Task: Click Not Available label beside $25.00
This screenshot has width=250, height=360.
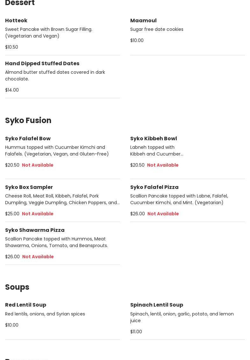Action: click(38, 214)
